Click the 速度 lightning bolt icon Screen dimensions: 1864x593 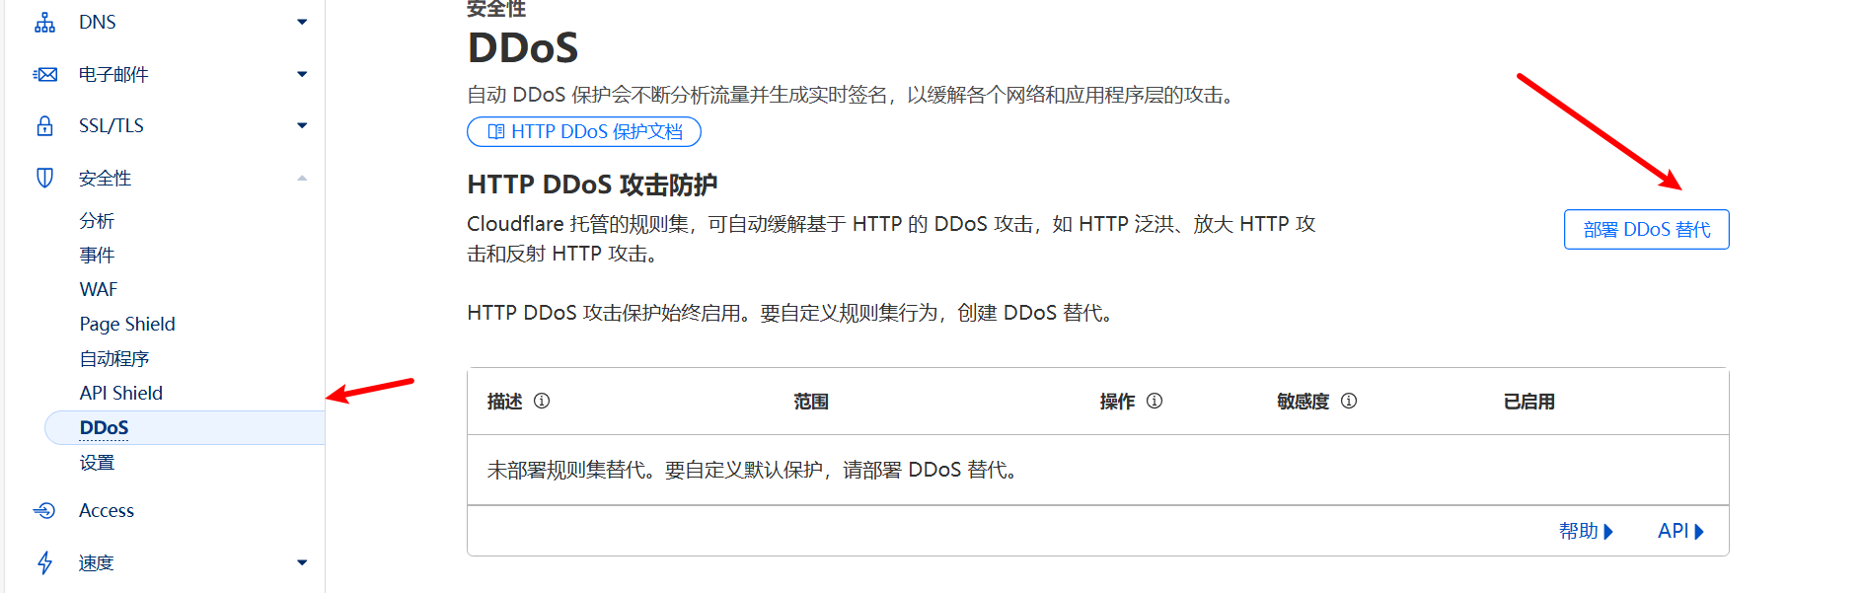click(x=44, y=562)
